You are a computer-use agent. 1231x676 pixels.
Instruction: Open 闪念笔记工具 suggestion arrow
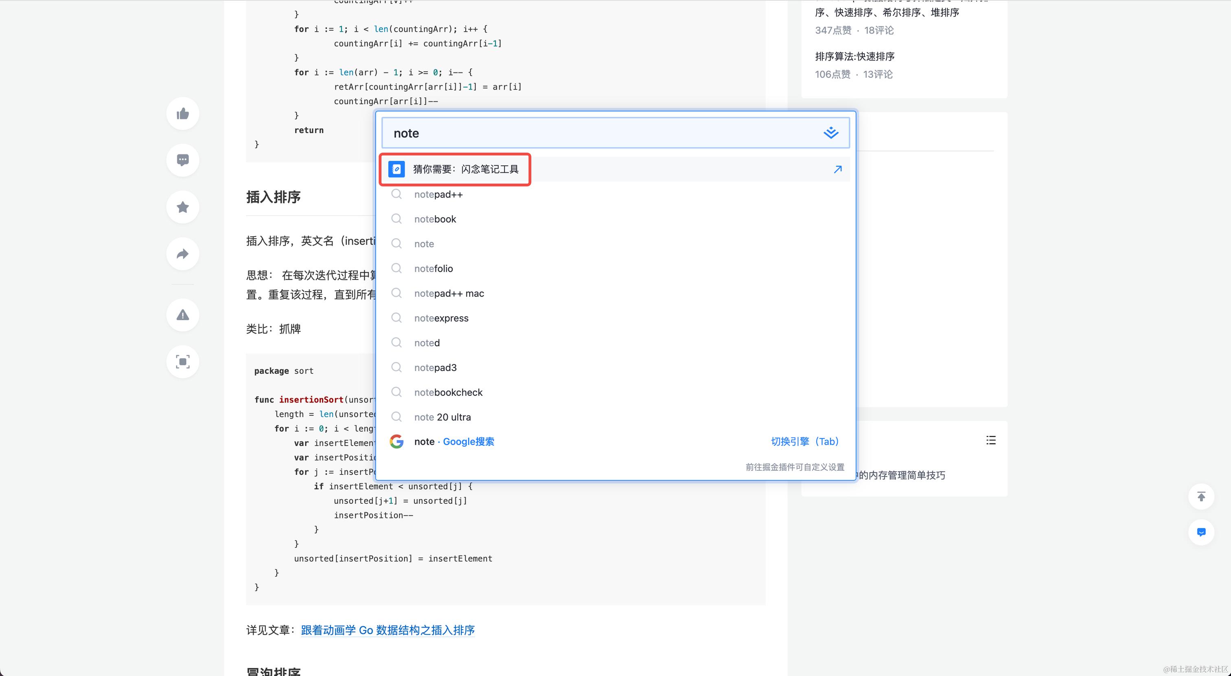[x=837, y=169]
